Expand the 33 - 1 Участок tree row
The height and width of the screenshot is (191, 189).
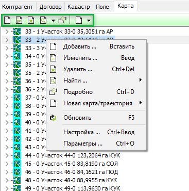click(x=7, y=31)
